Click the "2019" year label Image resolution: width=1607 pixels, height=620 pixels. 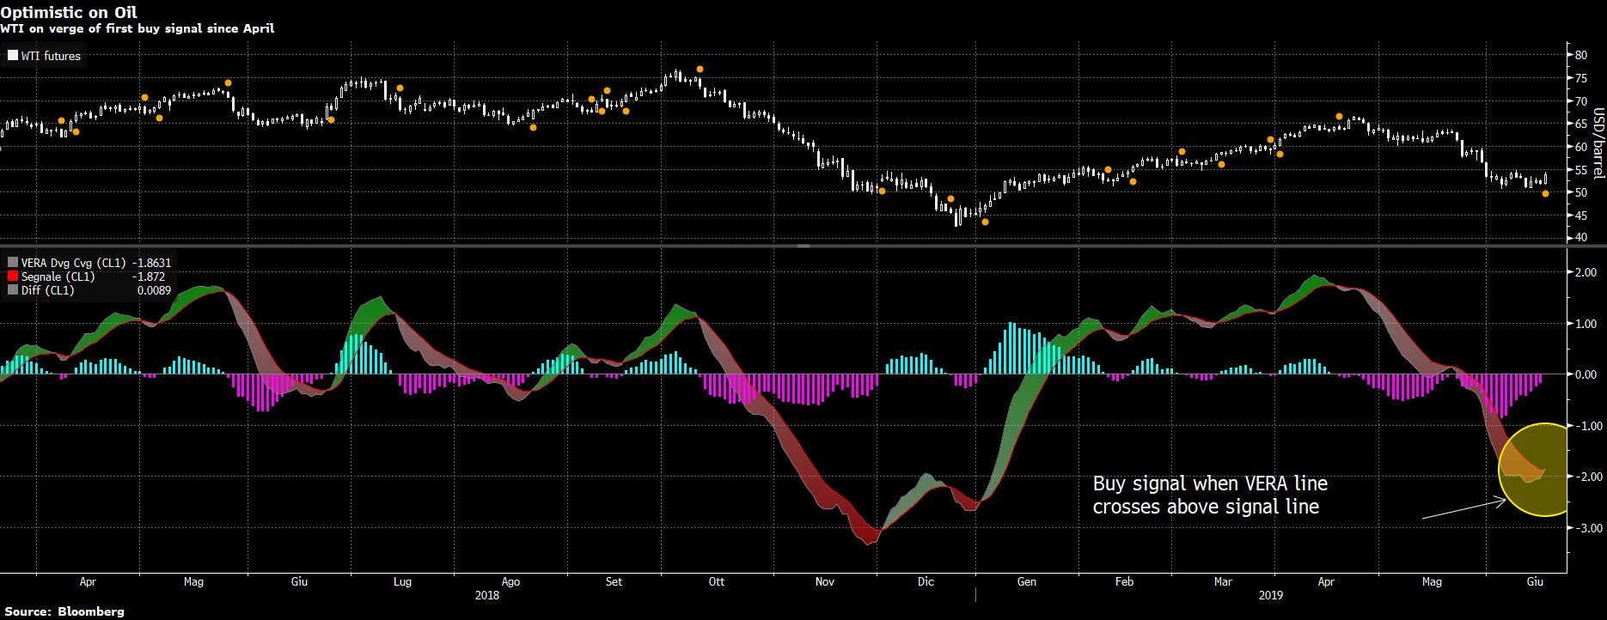[x=1270, y=595]
